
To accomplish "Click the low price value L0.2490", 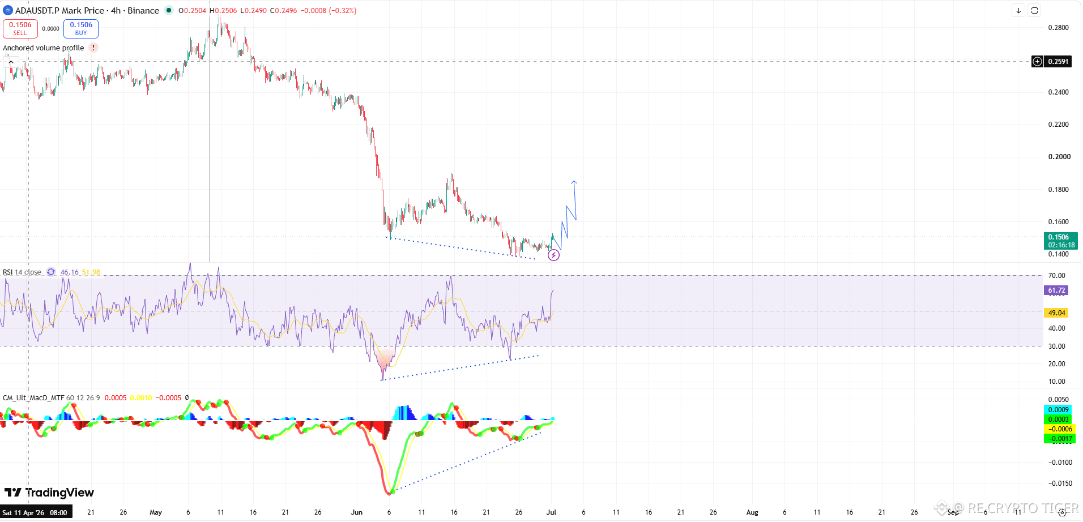I will pyautogui.click(x=253, y=11).
